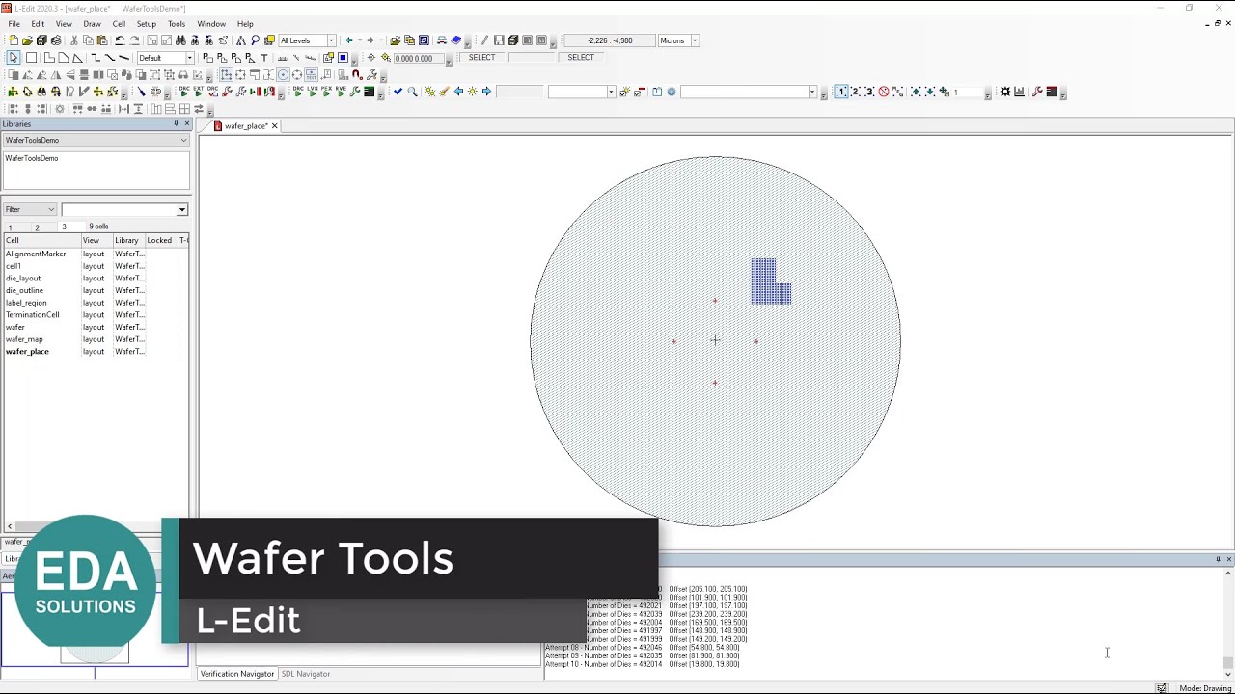Toggle the number 3 level button
Image resolution: width=1235 pixels, height=694 pixels.
[x=869, y=92]
